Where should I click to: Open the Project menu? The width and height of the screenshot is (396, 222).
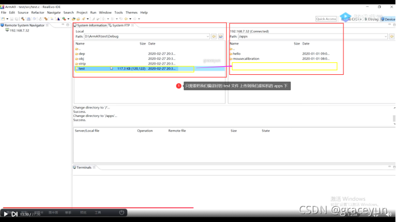tap(82, 13)
